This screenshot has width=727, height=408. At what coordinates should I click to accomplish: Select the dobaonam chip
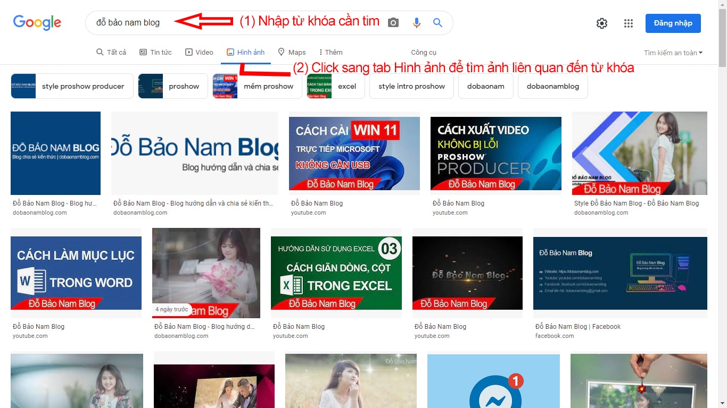pos(485,86)
